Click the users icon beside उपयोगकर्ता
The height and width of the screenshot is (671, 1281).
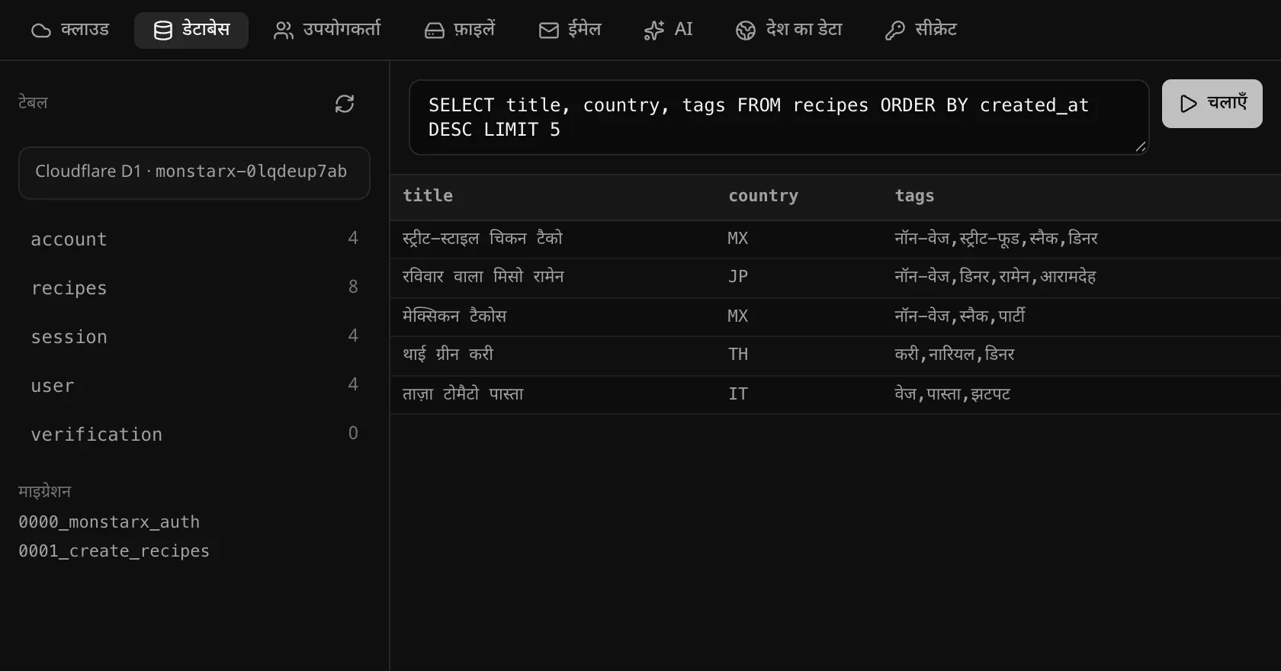coord(284,30)
